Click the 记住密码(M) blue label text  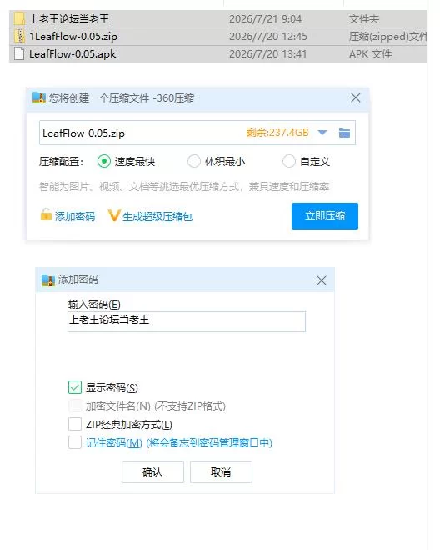coord(114,442)
